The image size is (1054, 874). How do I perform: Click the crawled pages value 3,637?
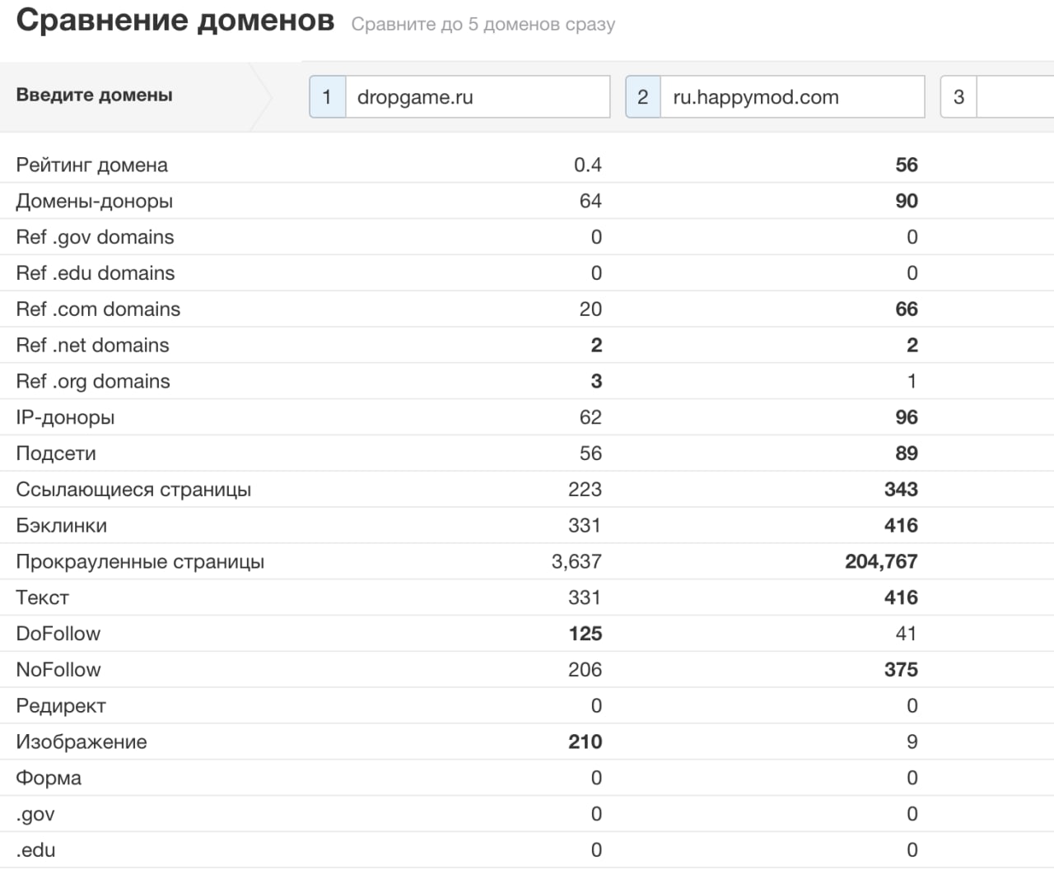tap(576, 562)
